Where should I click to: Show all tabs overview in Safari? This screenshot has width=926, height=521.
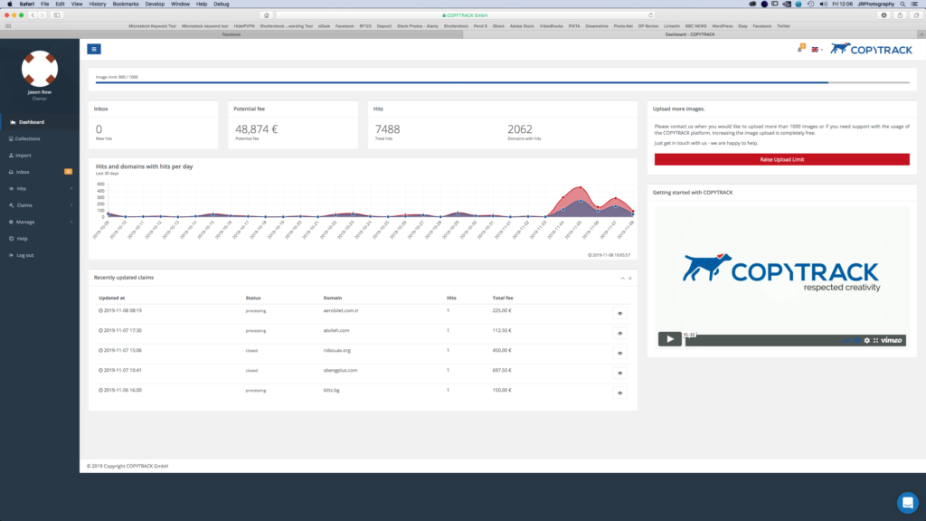916,15
